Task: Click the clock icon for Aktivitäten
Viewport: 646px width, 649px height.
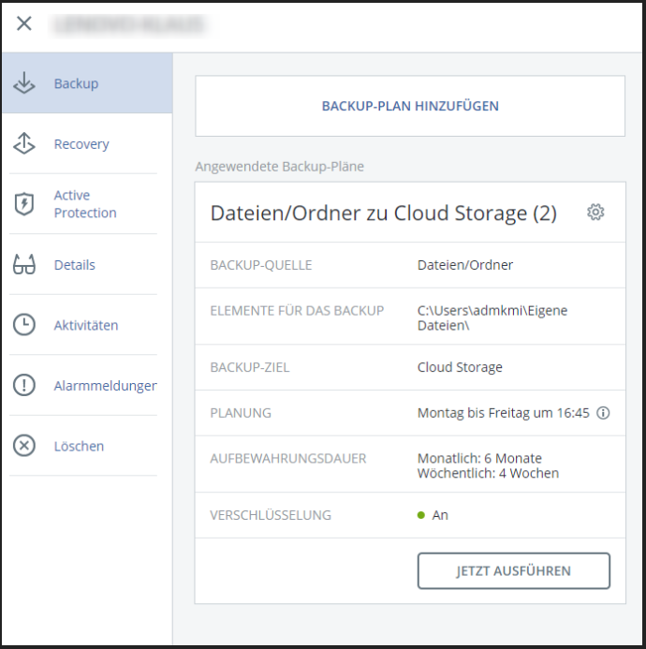Action: tap(24, 325)
